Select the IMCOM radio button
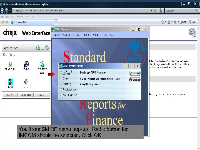 (61, 72)
